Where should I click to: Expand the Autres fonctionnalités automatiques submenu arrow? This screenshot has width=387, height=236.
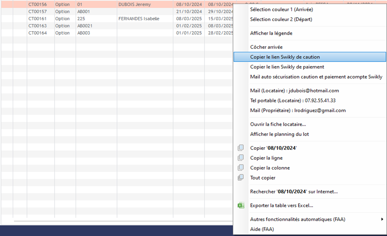(382, 219)
